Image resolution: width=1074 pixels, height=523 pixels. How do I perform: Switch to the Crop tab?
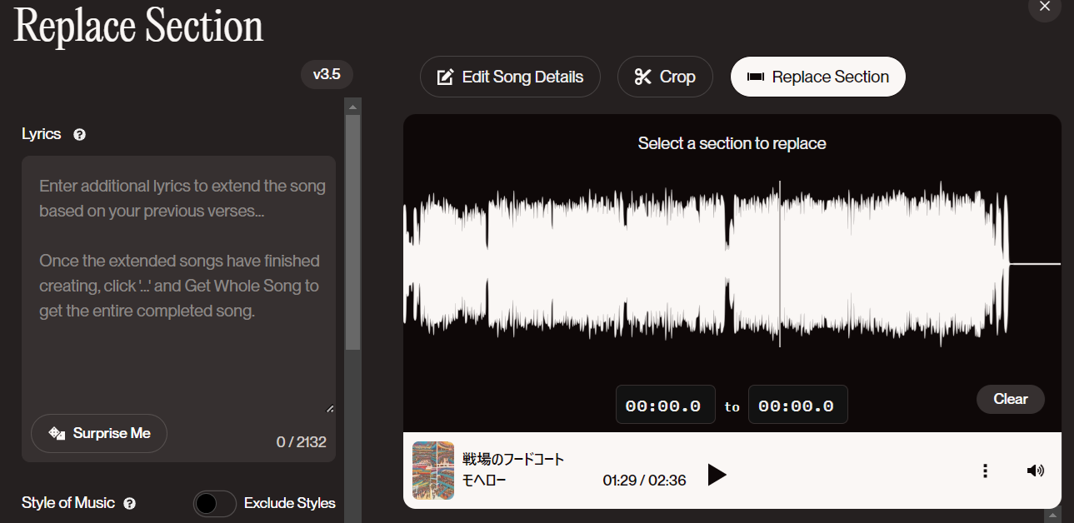[x=665, y=76]
